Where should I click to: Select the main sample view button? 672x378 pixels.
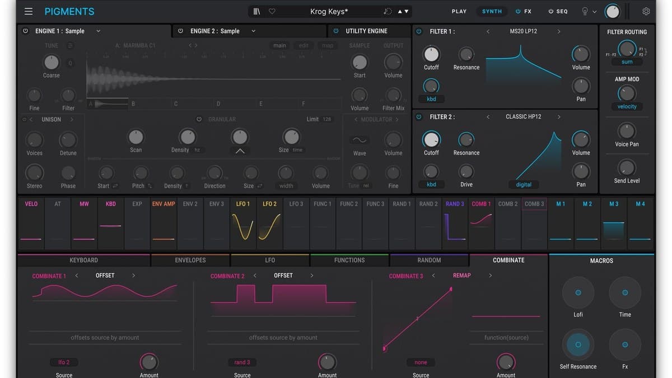(x=279, y=45)
